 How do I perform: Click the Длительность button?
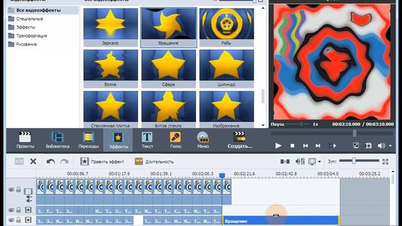pos(155,161)
